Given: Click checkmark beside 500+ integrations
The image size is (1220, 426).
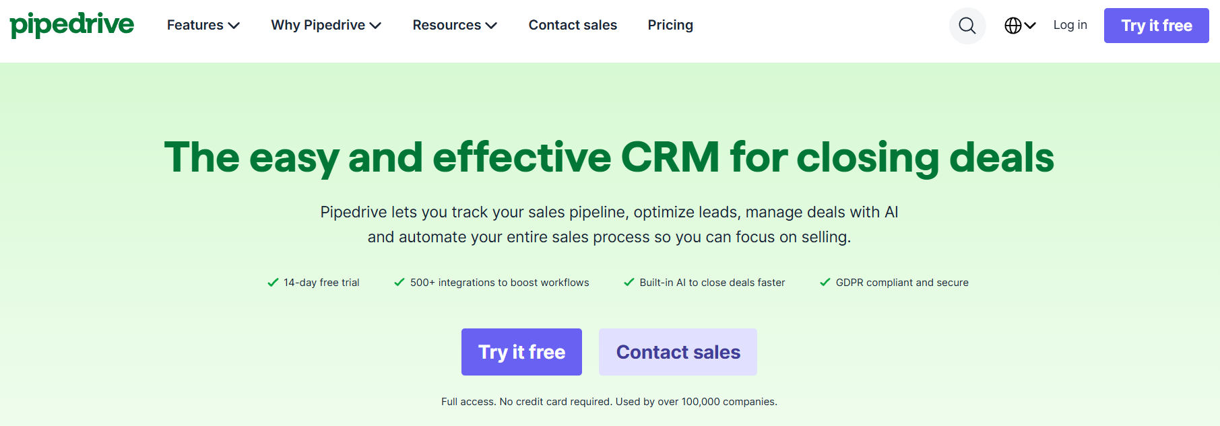Looking at the screenshot, I should coord(399,283).
